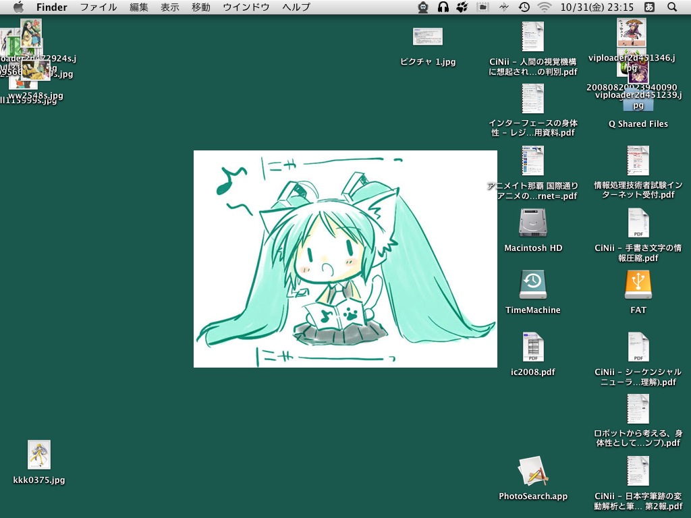Select the 情報処理技術者試験 PDF icon

[x=638, y=161]
